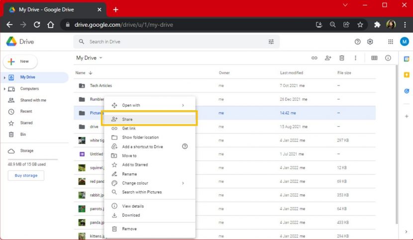
Task: Select the Tech Articles folder row
Action: (x=224, y=85)
